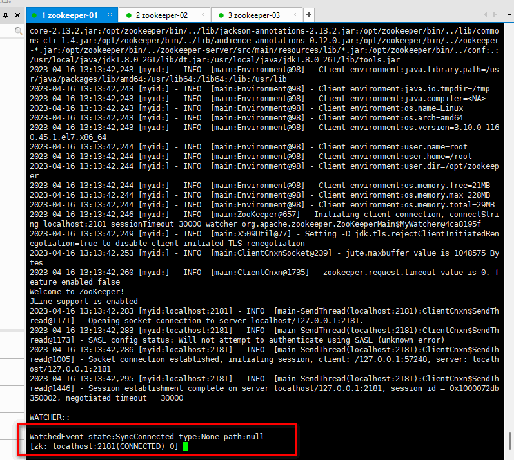Click the search magnifier icon in side panel
Image resolution: width=514 pixels, height=460 pixels.
tap(18, 31)
